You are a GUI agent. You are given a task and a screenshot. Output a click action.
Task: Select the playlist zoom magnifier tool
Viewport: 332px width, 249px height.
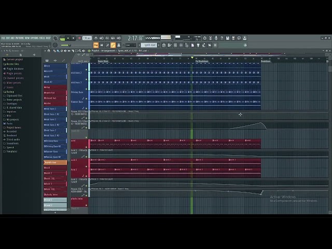[x=80, y=51]
